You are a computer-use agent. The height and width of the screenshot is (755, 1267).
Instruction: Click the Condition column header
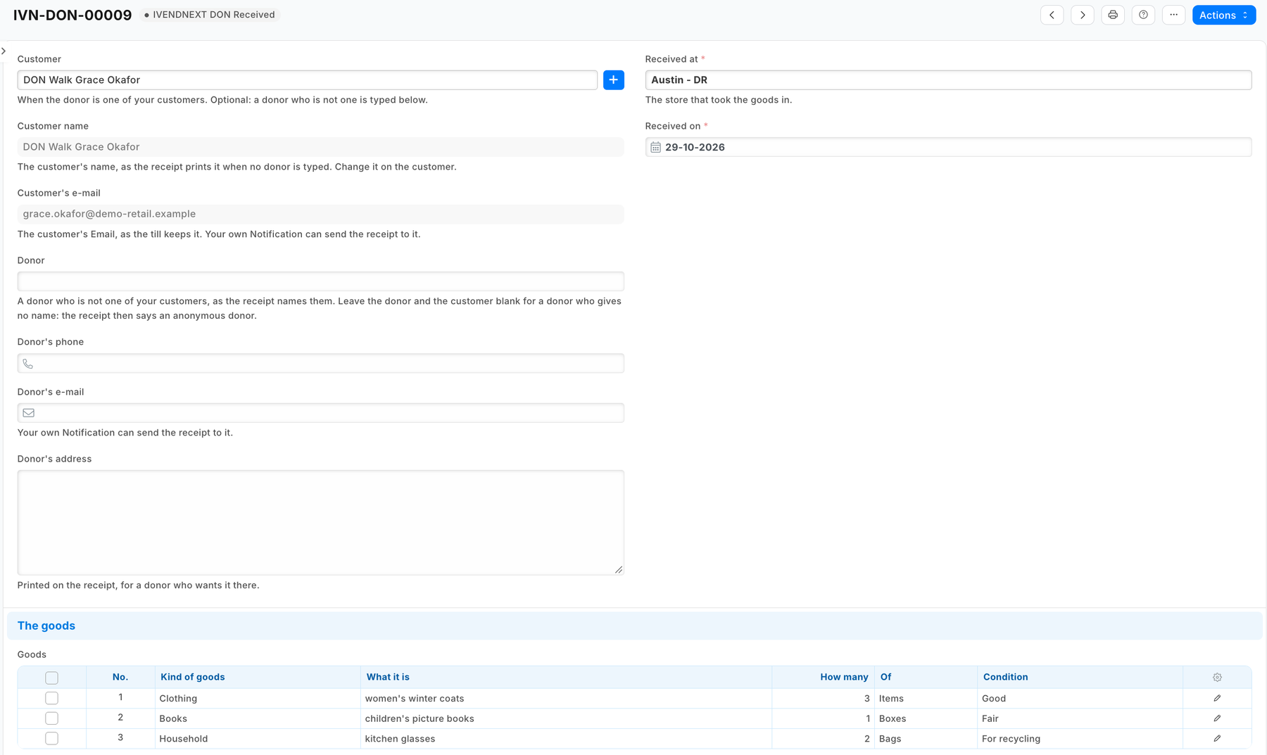pyautogui.click(x=1005, y=677)
